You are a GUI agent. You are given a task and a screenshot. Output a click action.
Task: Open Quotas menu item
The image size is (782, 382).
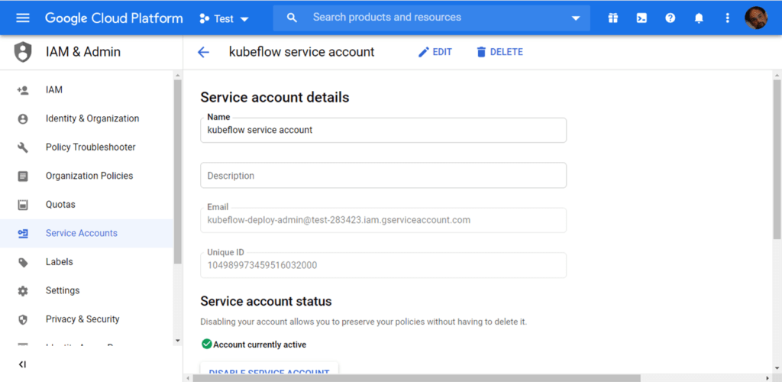tap(87, 205)
